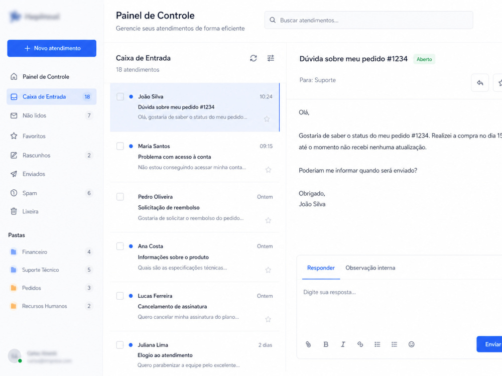Check the Pedro Oliveira message checkbox
The height and width of the screenshot is (376, 502).
tap(120, 197)
